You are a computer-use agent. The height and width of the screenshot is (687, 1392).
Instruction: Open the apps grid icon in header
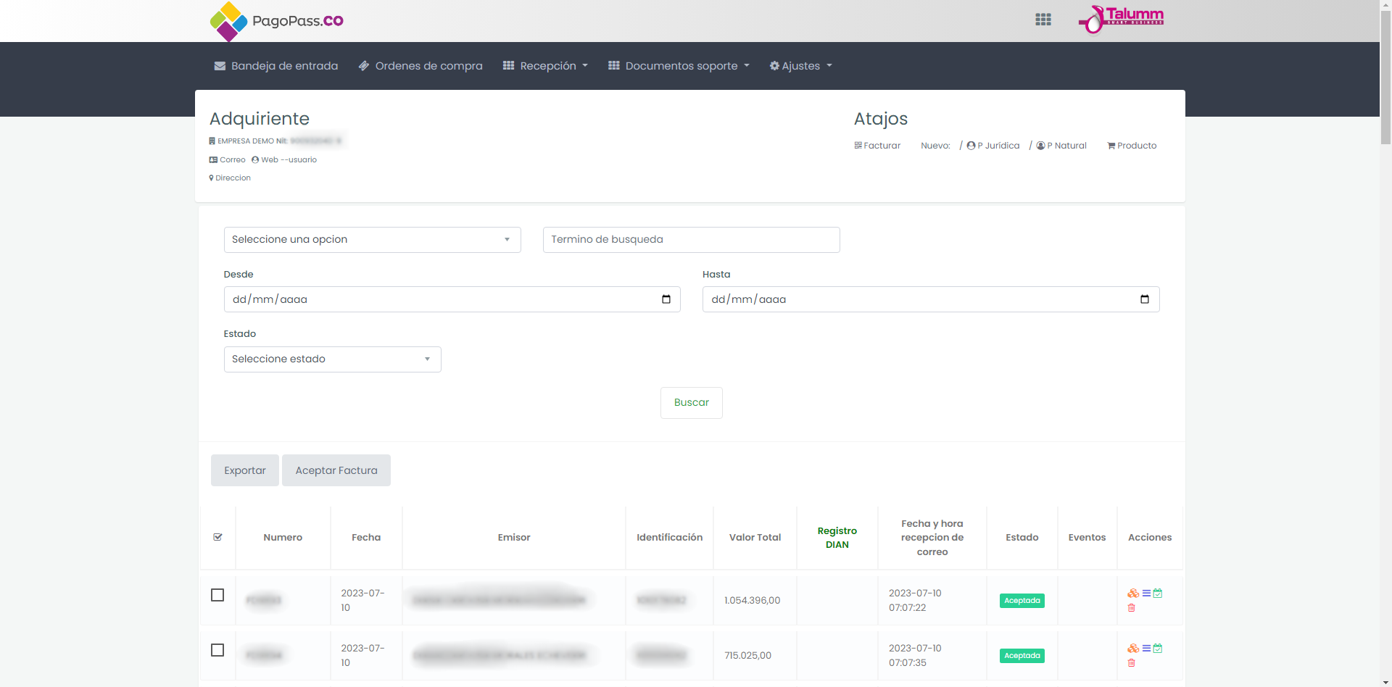(x=1043, y=20)
